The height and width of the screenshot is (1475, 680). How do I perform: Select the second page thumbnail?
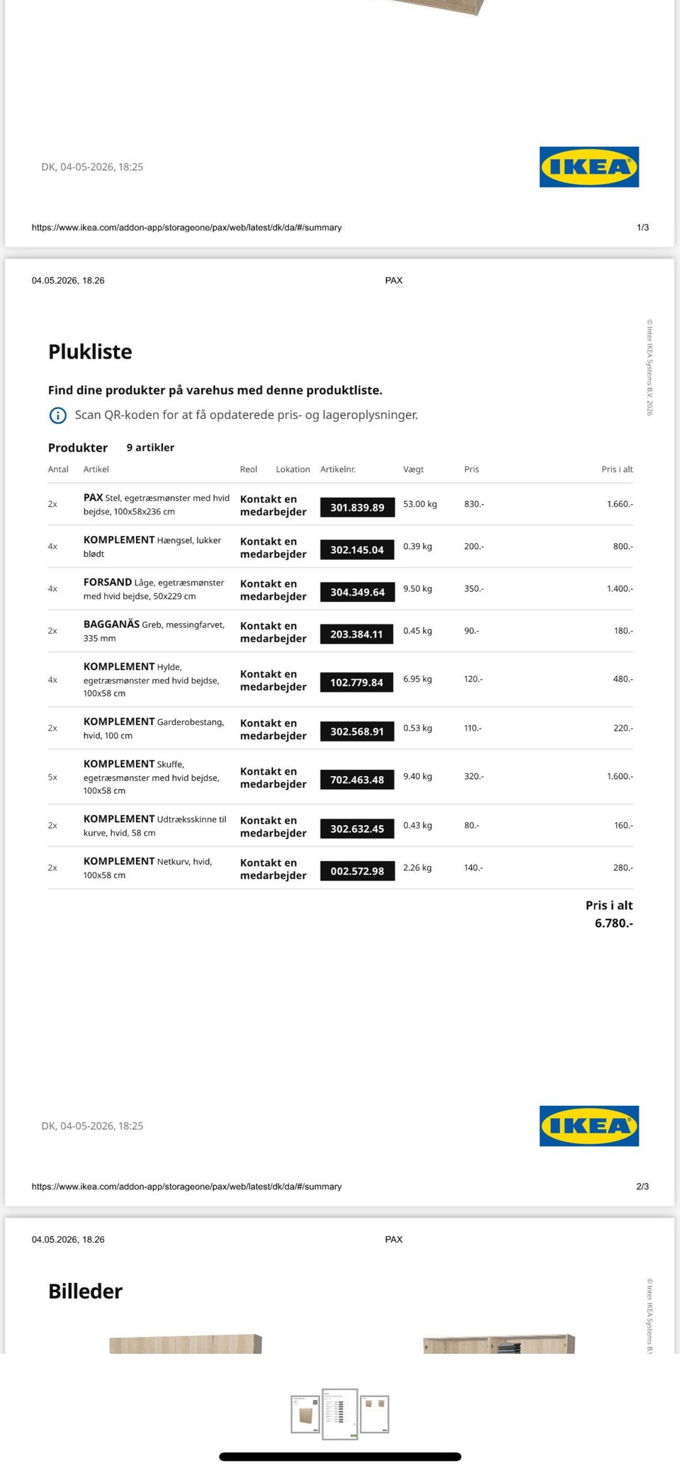(x=340, y=1414)
